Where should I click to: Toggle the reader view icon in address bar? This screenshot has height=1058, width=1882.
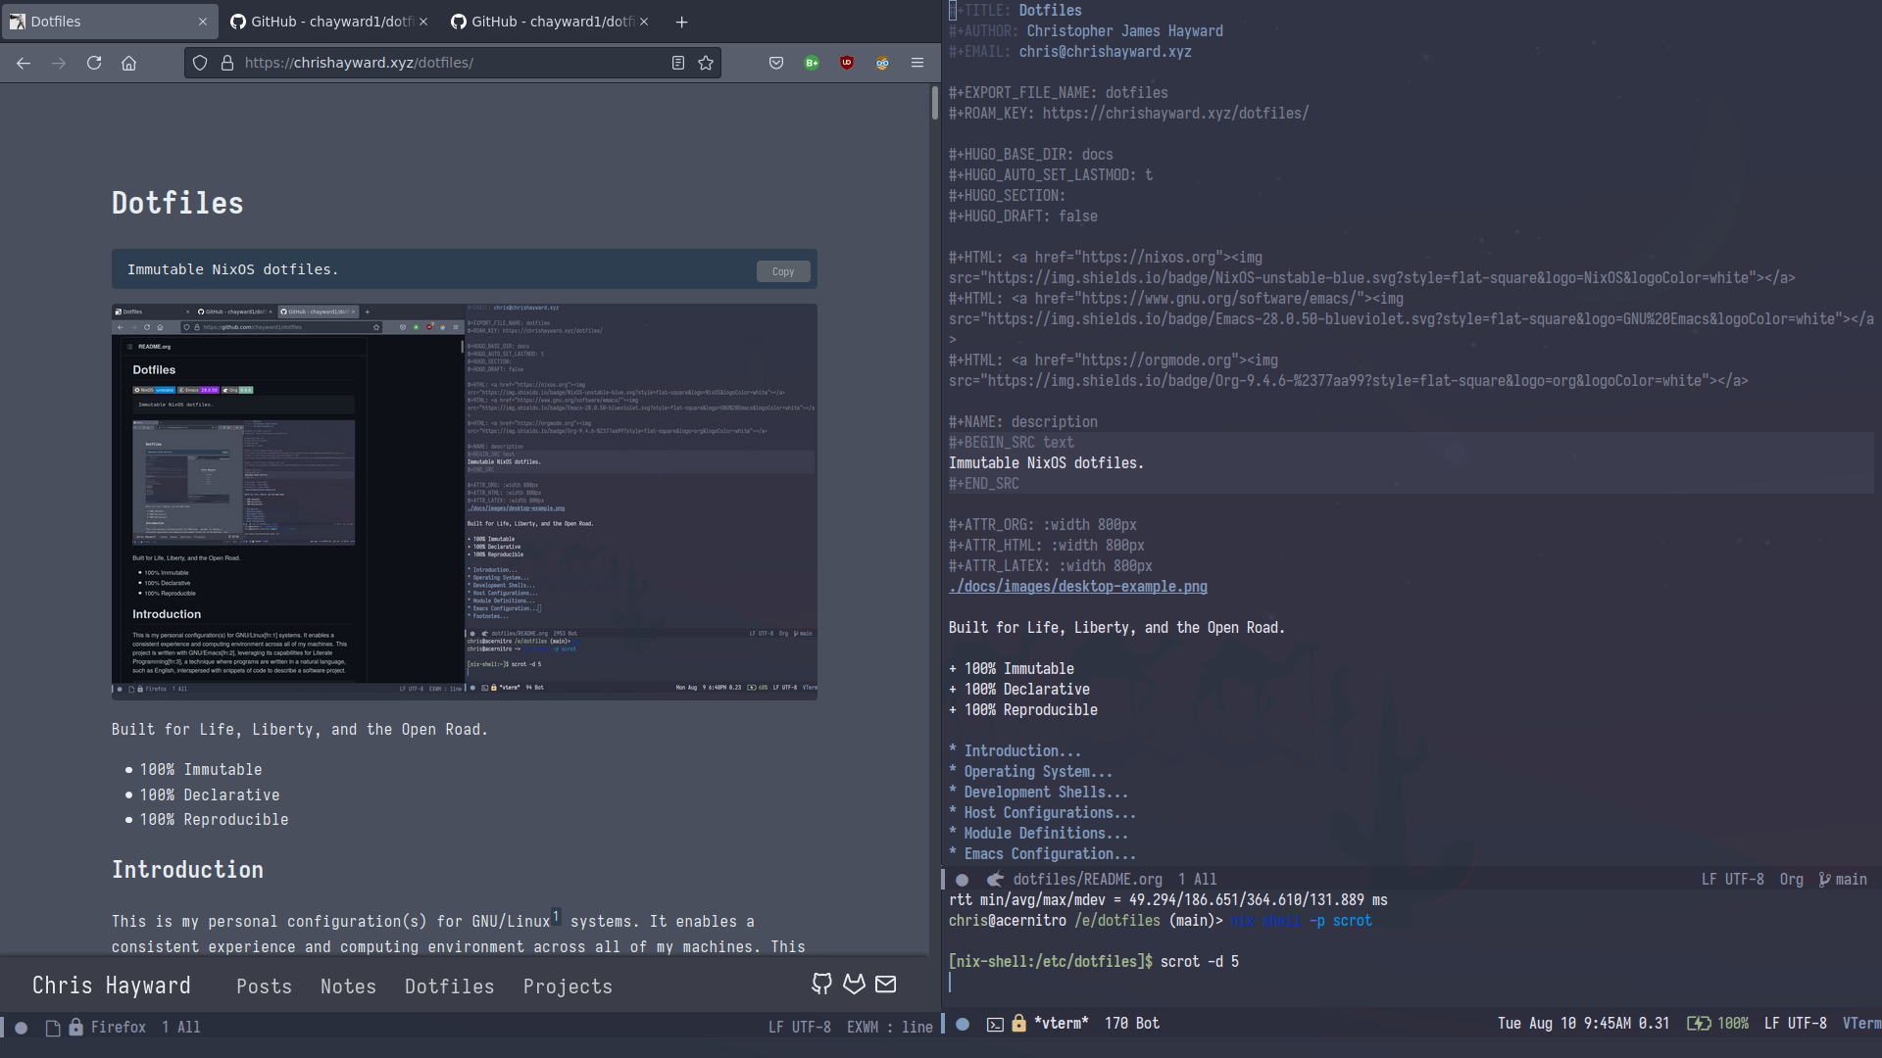click(677, 62)
